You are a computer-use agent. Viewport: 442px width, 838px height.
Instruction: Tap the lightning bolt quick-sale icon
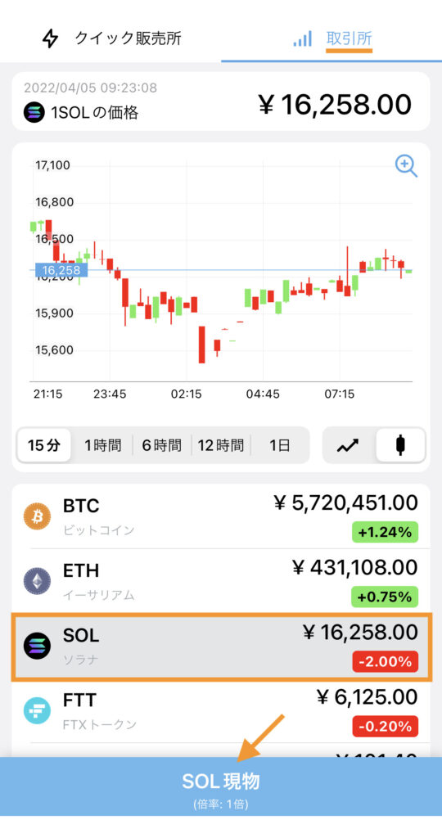pyautogui.click(x=50, y=38)
